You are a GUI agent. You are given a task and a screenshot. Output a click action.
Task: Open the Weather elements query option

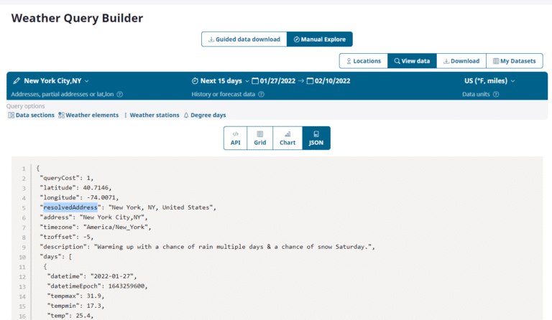[88, 115]
